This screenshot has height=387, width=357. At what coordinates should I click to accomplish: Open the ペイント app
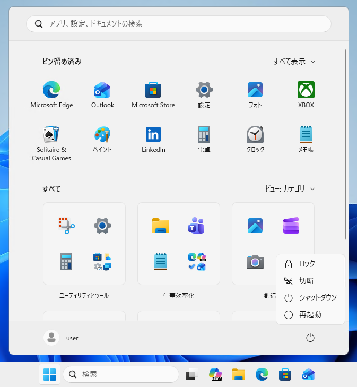tap(102, 140)
